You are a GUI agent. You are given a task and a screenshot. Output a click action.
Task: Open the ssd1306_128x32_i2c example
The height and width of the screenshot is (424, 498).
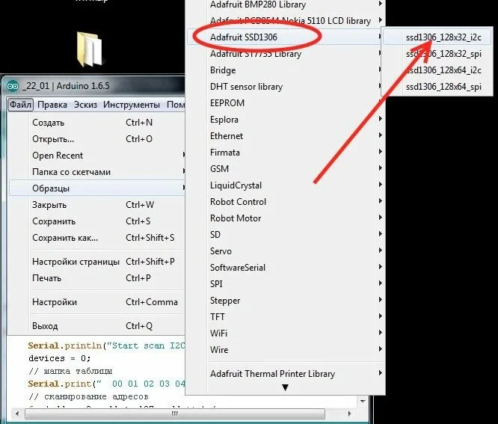(437, 37)
